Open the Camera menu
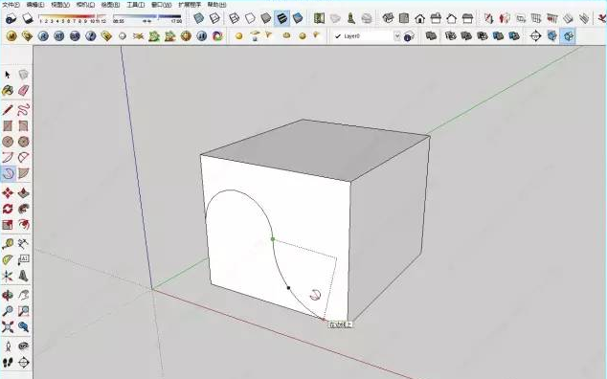Screen dimensions: 607x379 [85, 5]
